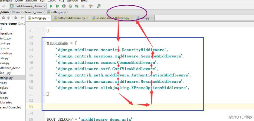The height and width of the screenshot is (121, 254).
Task: Close the auth\middleware.py tab
Action: (x=87, y=18)
